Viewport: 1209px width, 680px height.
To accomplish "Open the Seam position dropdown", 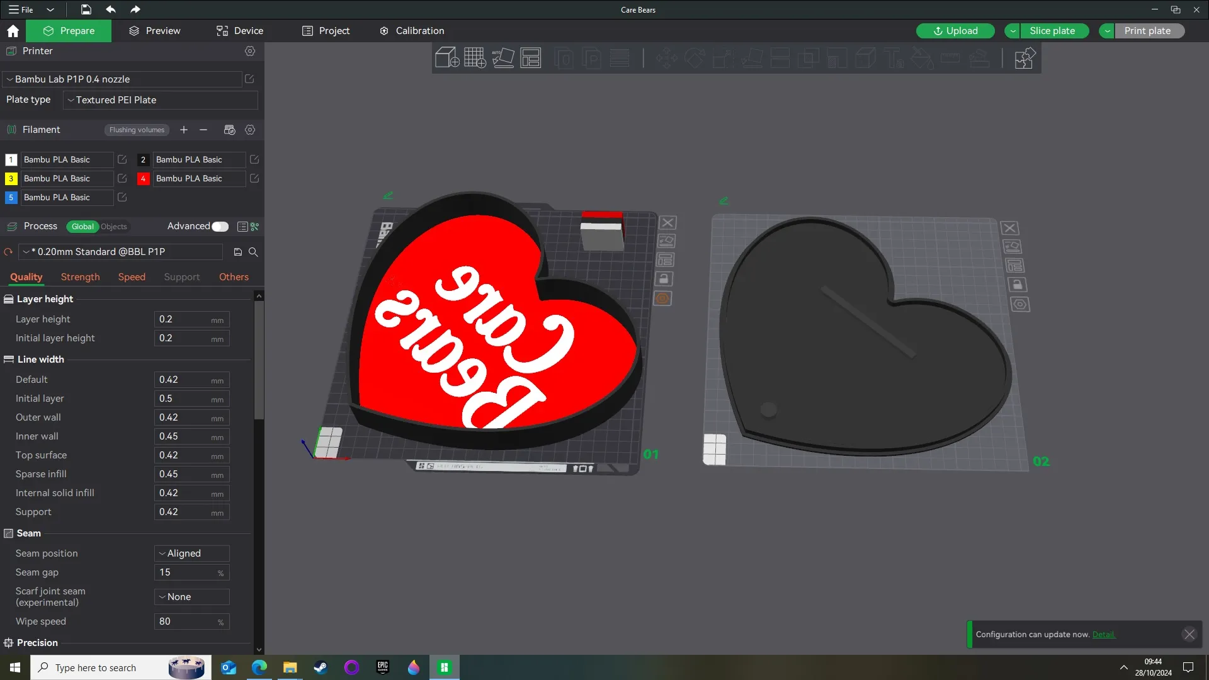I will coord(192,553).
